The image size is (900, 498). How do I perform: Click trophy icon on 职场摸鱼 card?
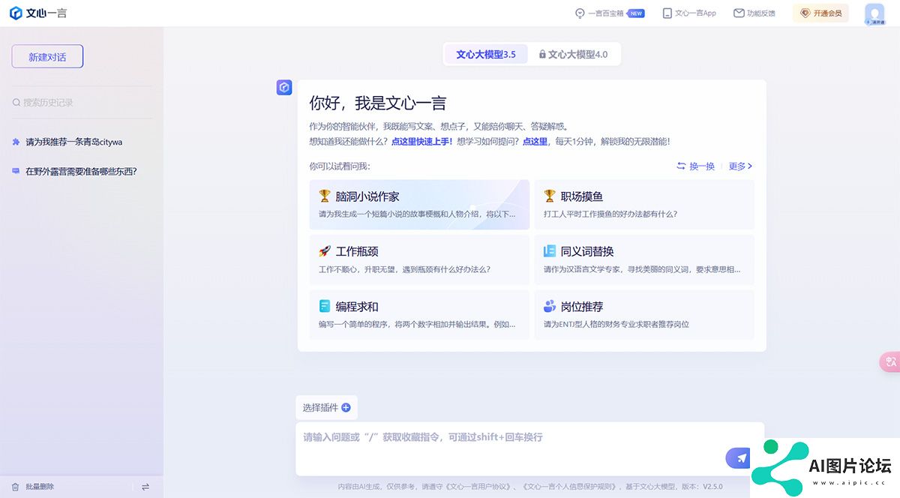coord(550,196)
